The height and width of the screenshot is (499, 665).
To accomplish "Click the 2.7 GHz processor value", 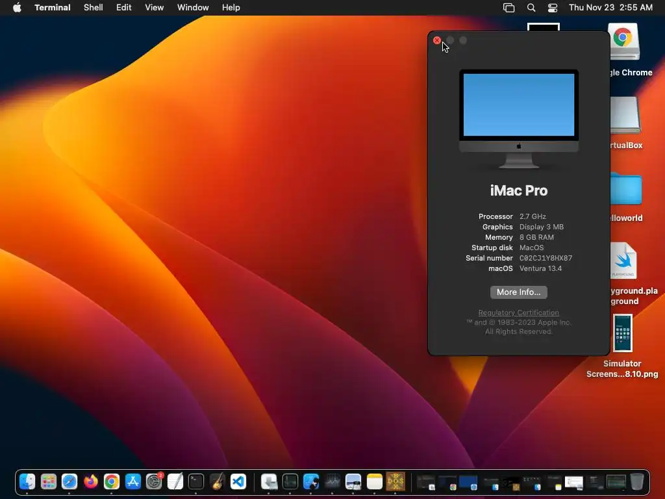I will click(533, 216).
